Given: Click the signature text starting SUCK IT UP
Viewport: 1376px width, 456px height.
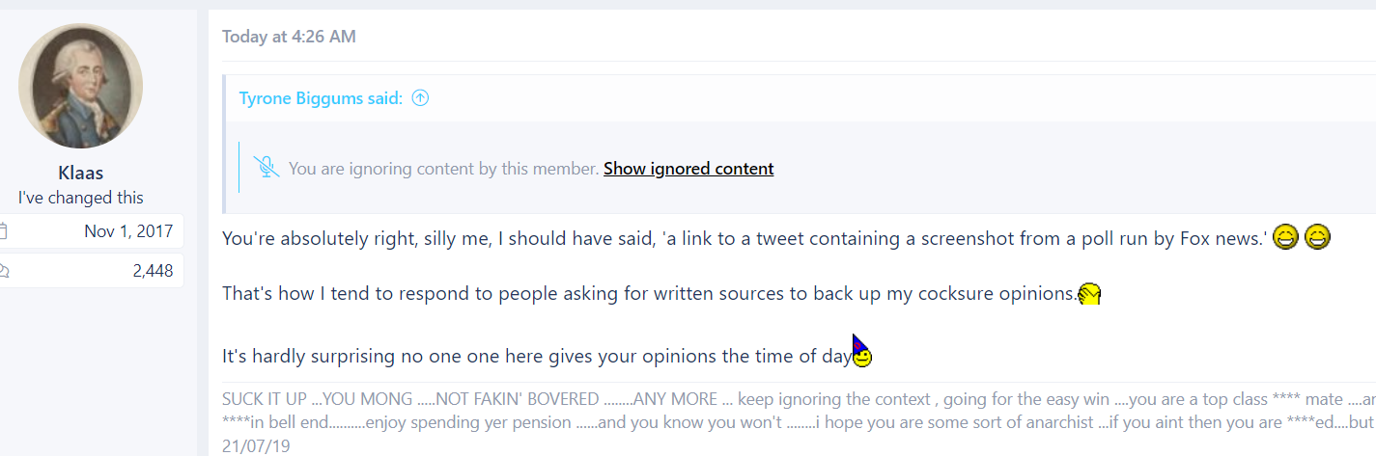Looking at the screenshot, I should tap(799, 411).
